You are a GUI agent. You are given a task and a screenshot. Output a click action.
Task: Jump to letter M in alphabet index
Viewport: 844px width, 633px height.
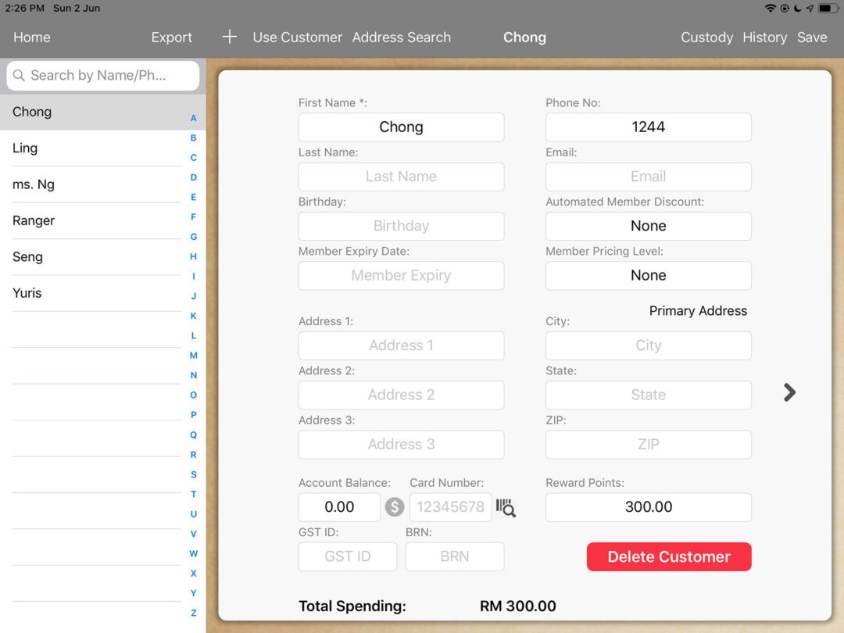(194, 356)
